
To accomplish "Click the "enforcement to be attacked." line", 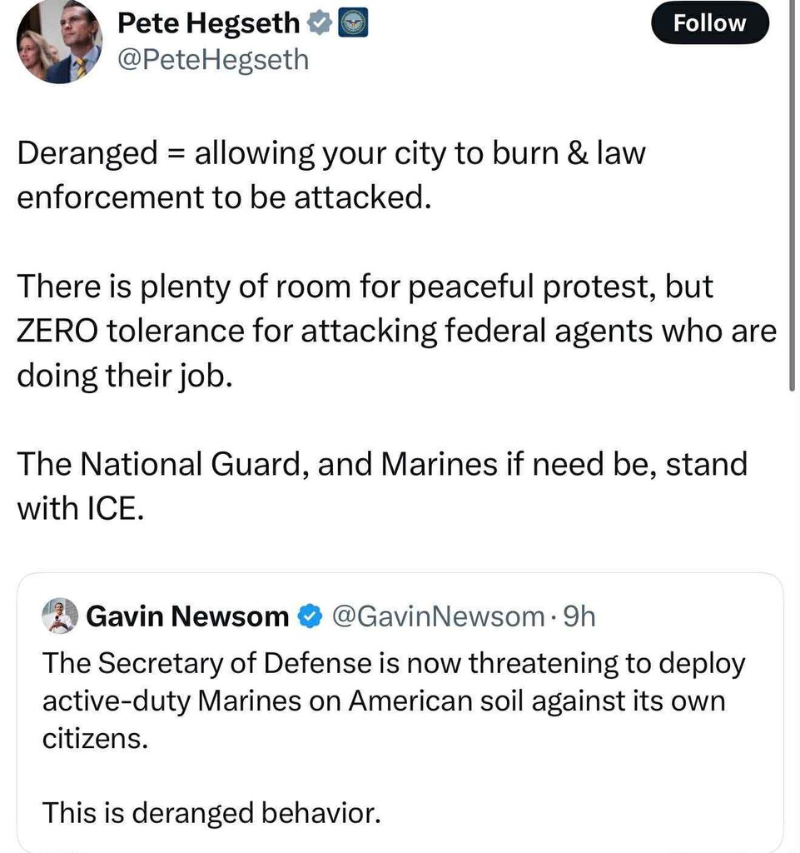I will [224, 197].
